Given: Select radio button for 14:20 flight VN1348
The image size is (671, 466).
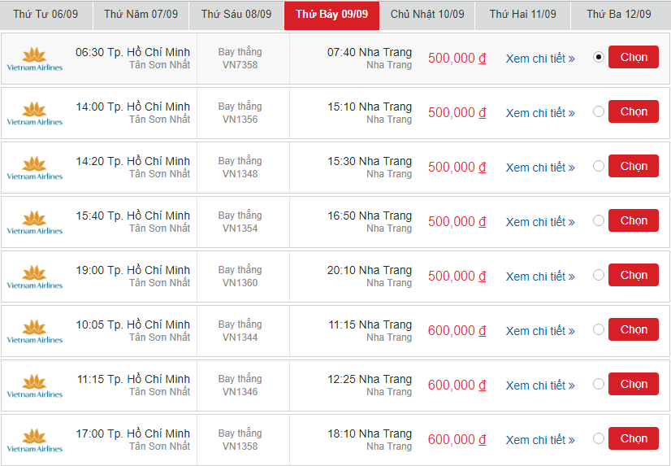Looking at the screenshot, I should [x=598, y=166].
